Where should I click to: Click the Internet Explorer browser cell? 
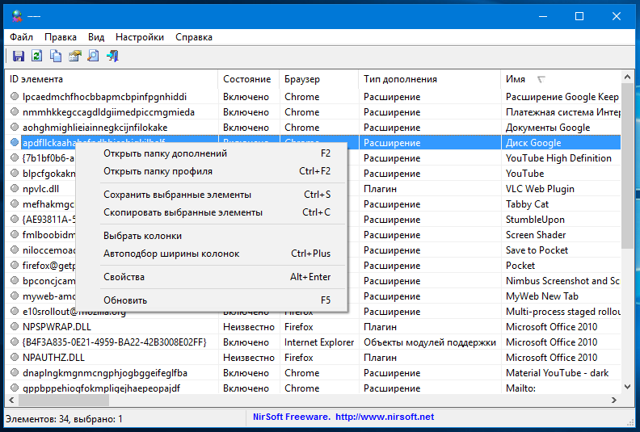(319, 342)
